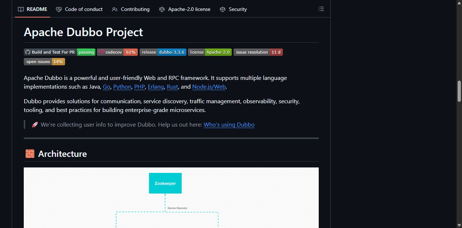Open the Security tab
Image resolution: width=462 pixels, height=228 pixels.
coord(233,9)
